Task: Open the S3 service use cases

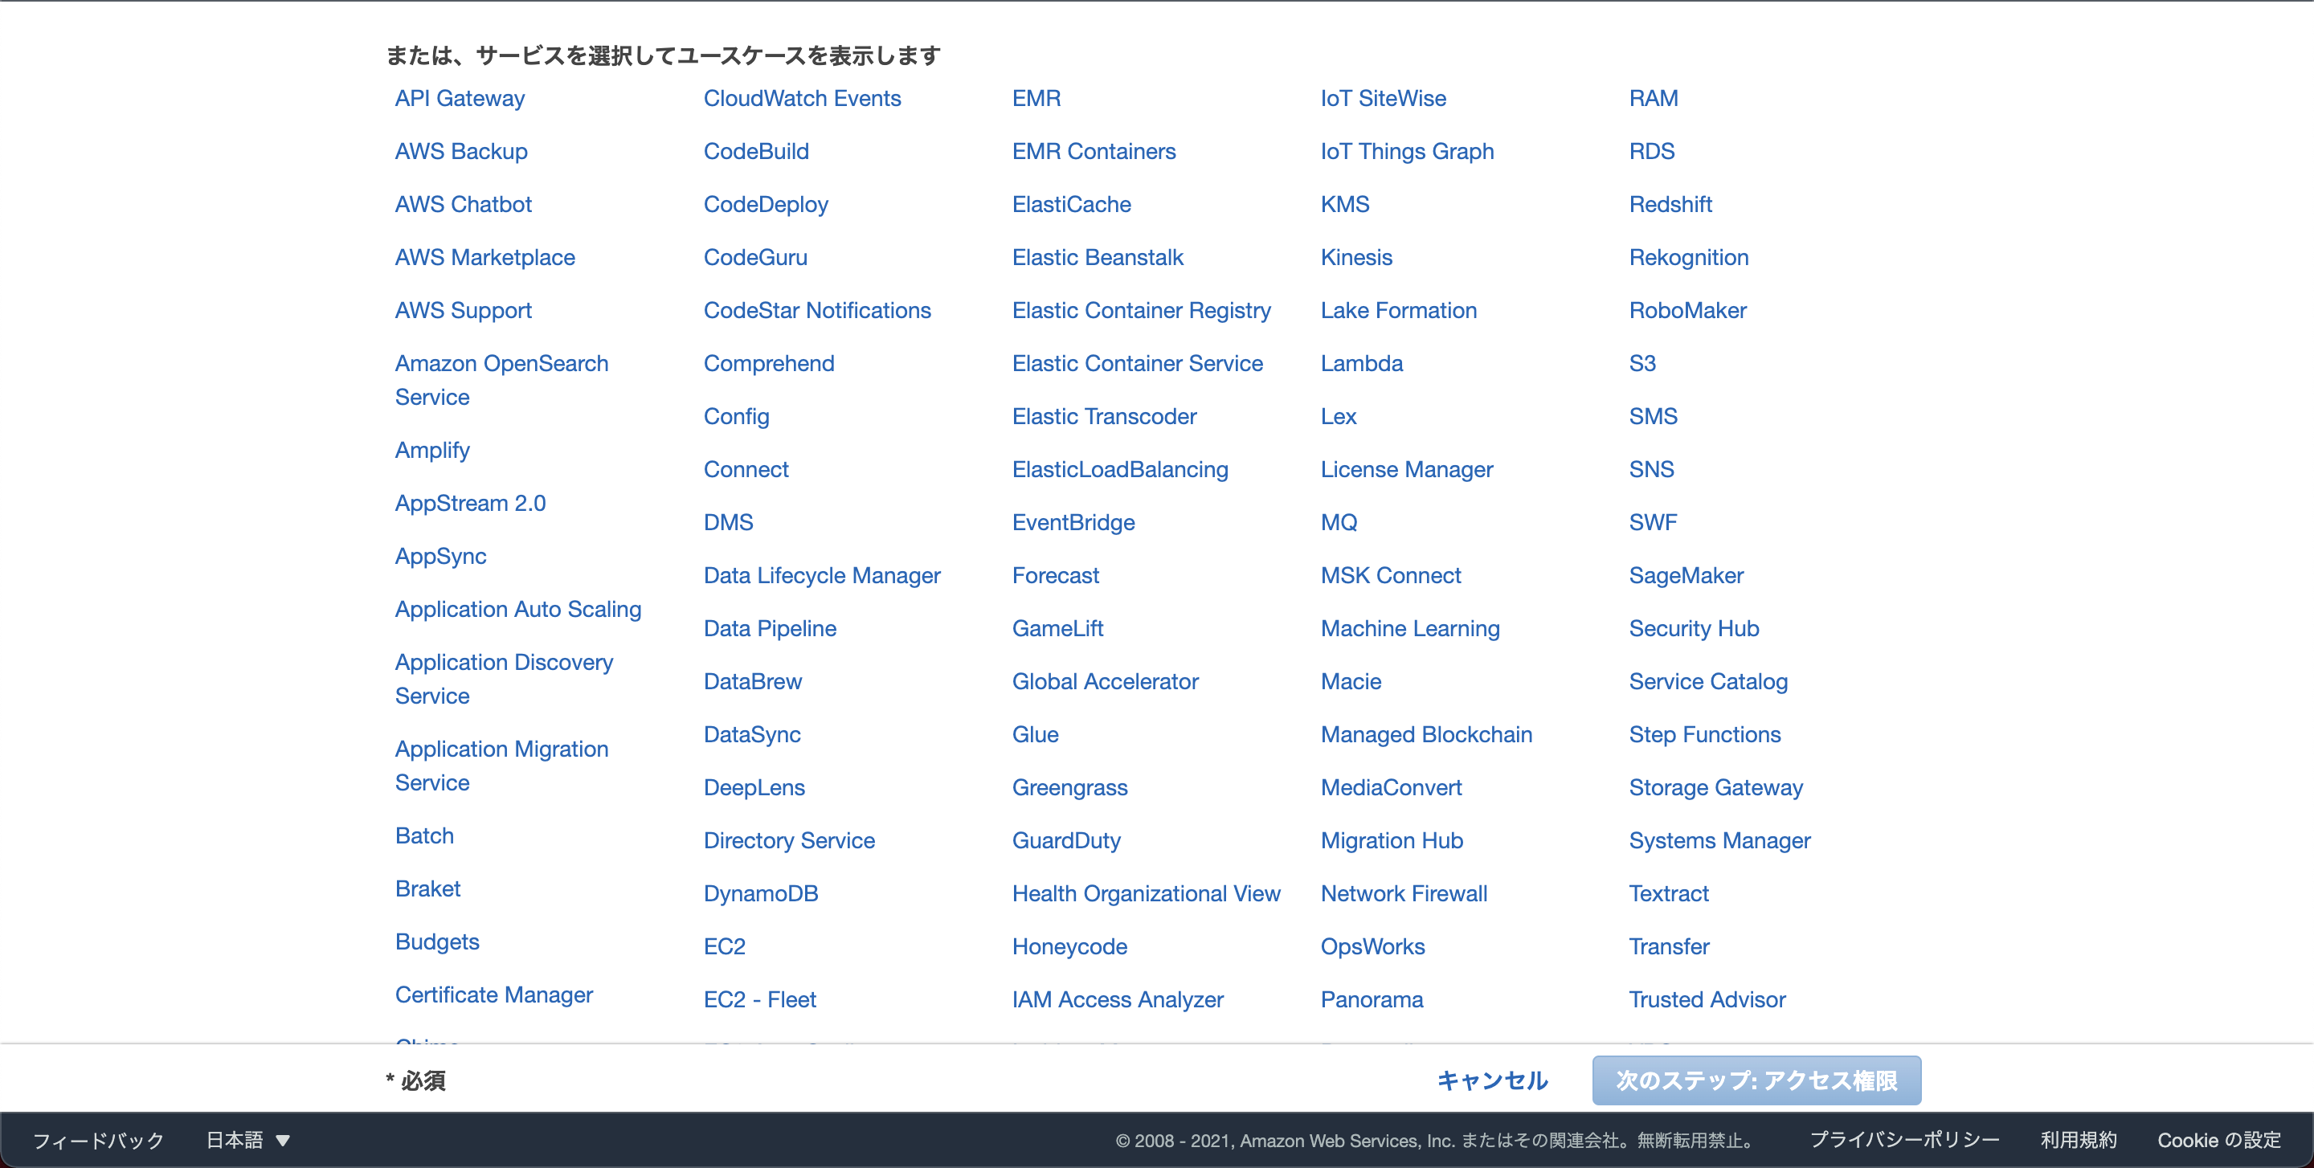Action: (1641, 364)
